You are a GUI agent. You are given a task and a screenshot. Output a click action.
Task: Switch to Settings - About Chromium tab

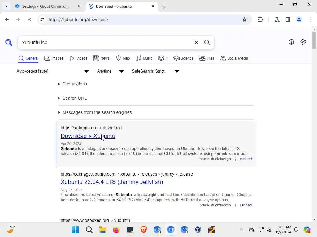click(46, 6)
